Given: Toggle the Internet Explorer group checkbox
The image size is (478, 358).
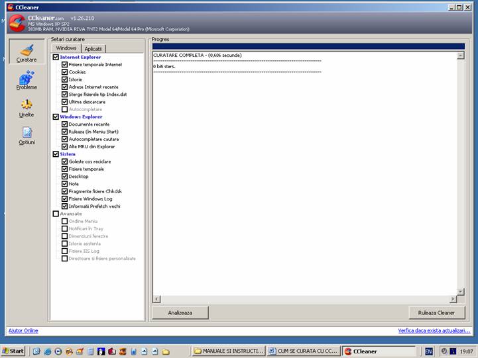Looking at the screenshot, I should coord(56,58).
